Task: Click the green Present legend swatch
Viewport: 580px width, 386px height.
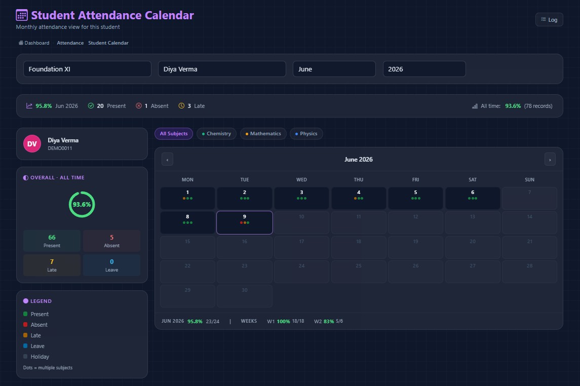Action: [x=25, y=314]
